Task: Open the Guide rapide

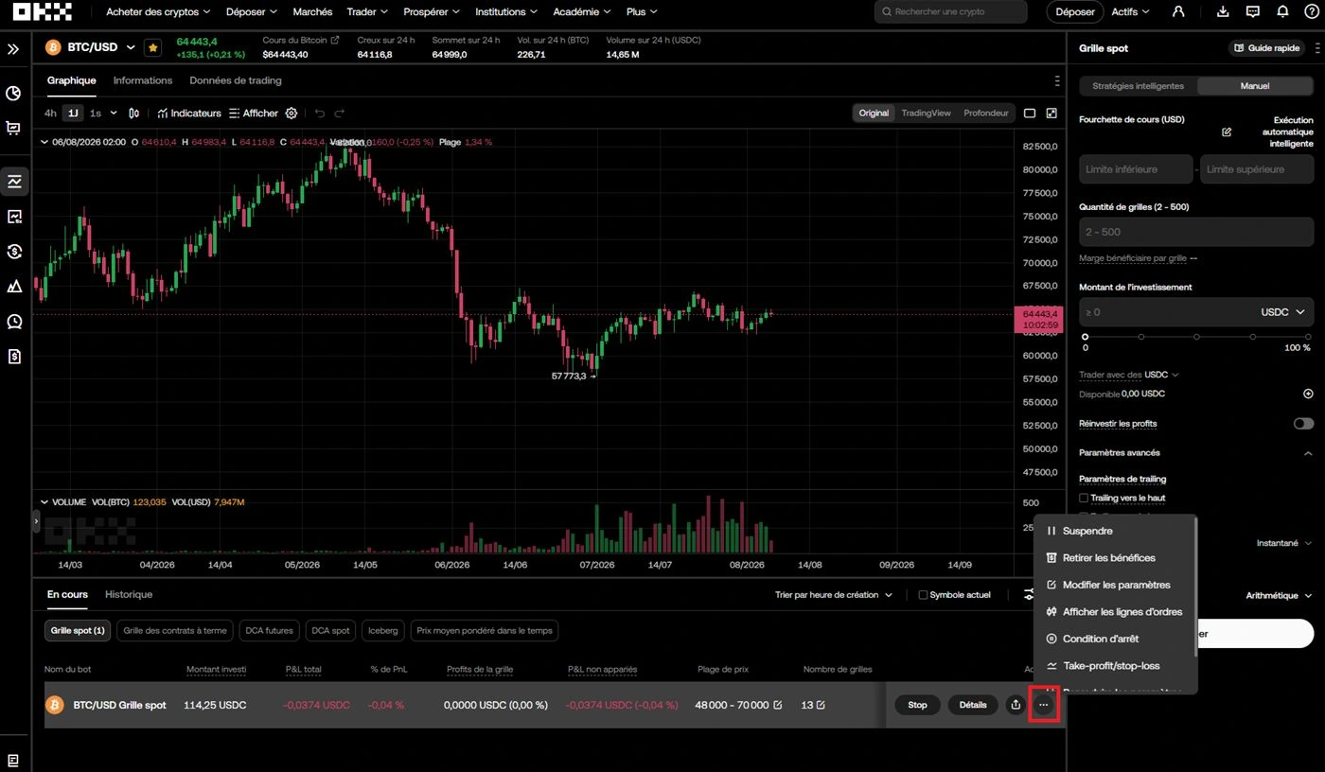Action: pyautogui.click(x=1267, y=48)
